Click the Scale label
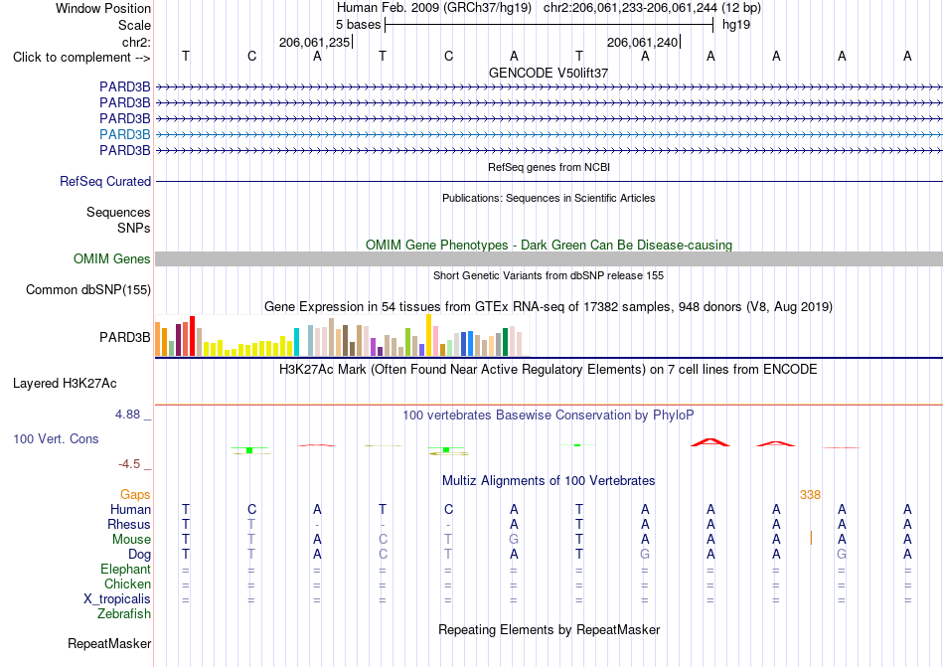 point(134,25)
